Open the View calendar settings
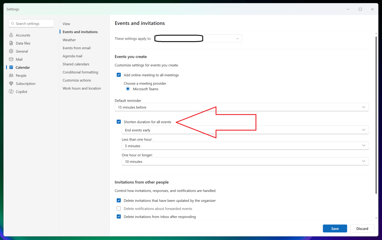This screenshot has width=382, height=240. (x=66, y=24)
